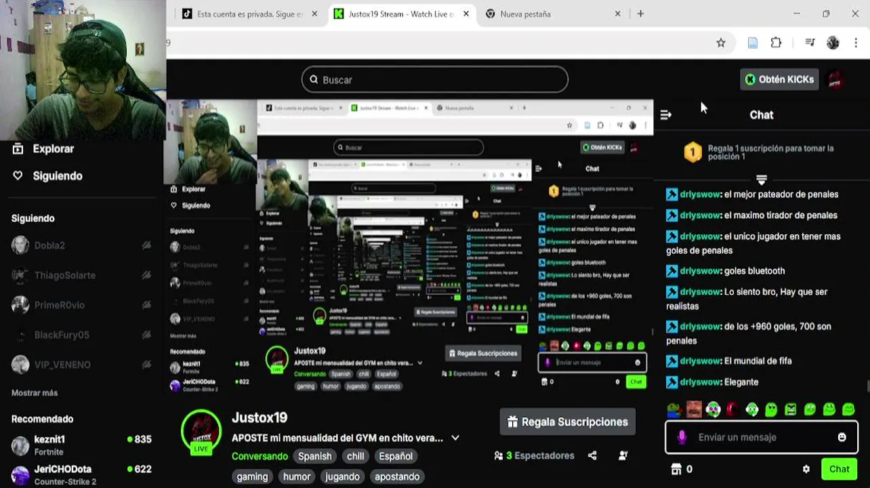The width and height of the screenshot is (870, 488).
Task: Select the Spanish tag
Action: coord(315,456)
